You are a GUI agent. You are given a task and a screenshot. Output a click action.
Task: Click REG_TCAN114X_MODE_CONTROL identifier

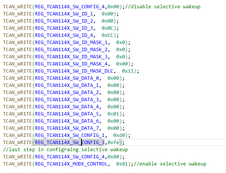71,164
